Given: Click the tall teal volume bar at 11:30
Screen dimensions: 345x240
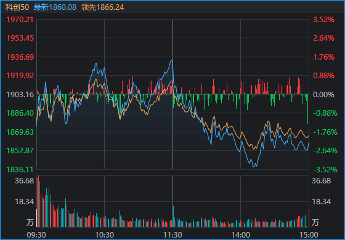Looking at the screenshot, I should [173, 217].
